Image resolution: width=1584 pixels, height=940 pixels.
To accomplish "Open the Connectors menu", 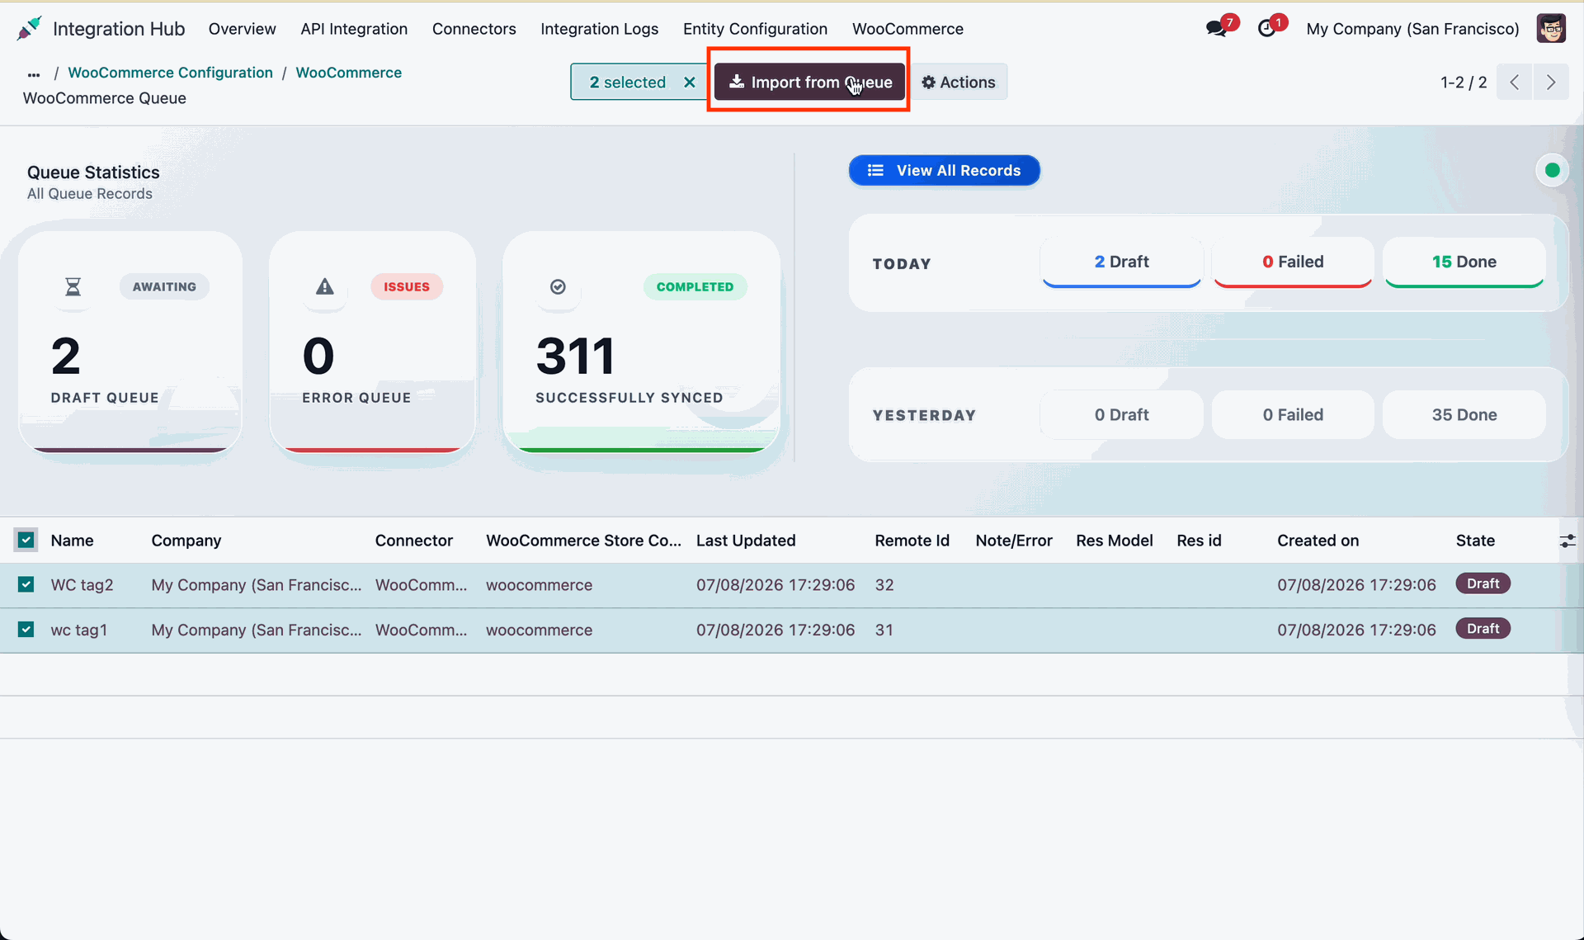I will [x=474, y=29].
